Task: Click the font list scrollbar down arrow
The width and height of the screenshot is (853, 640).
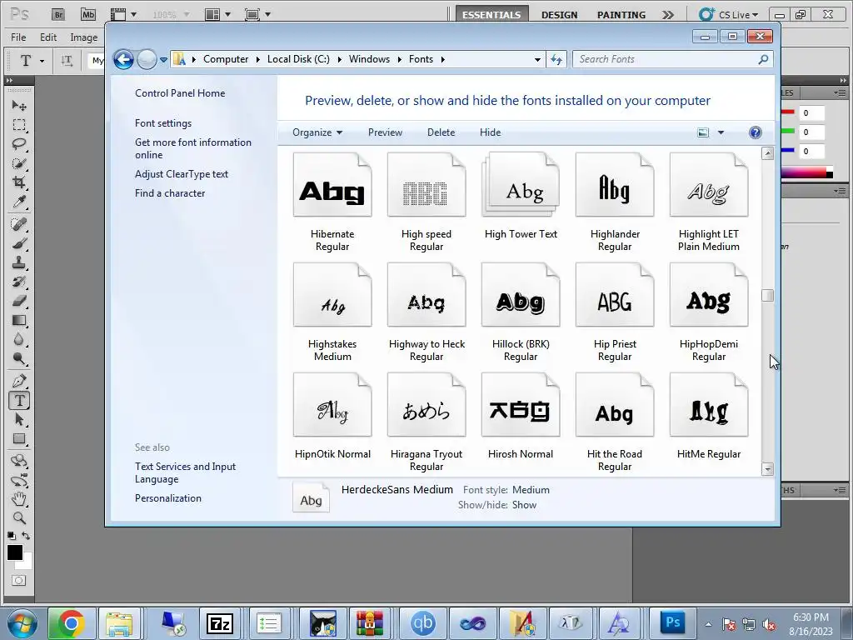Action: coord(767,469)
